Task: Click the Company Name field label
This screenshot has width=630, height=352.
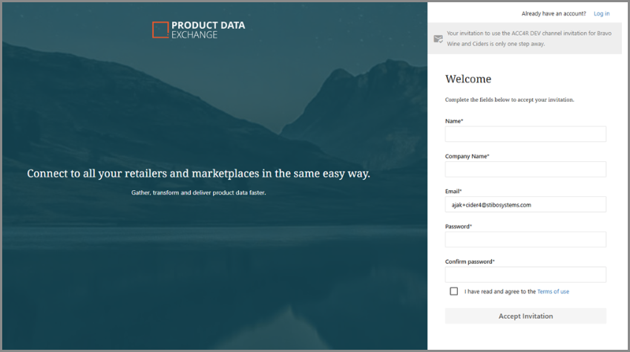Action: pos(467,156)
